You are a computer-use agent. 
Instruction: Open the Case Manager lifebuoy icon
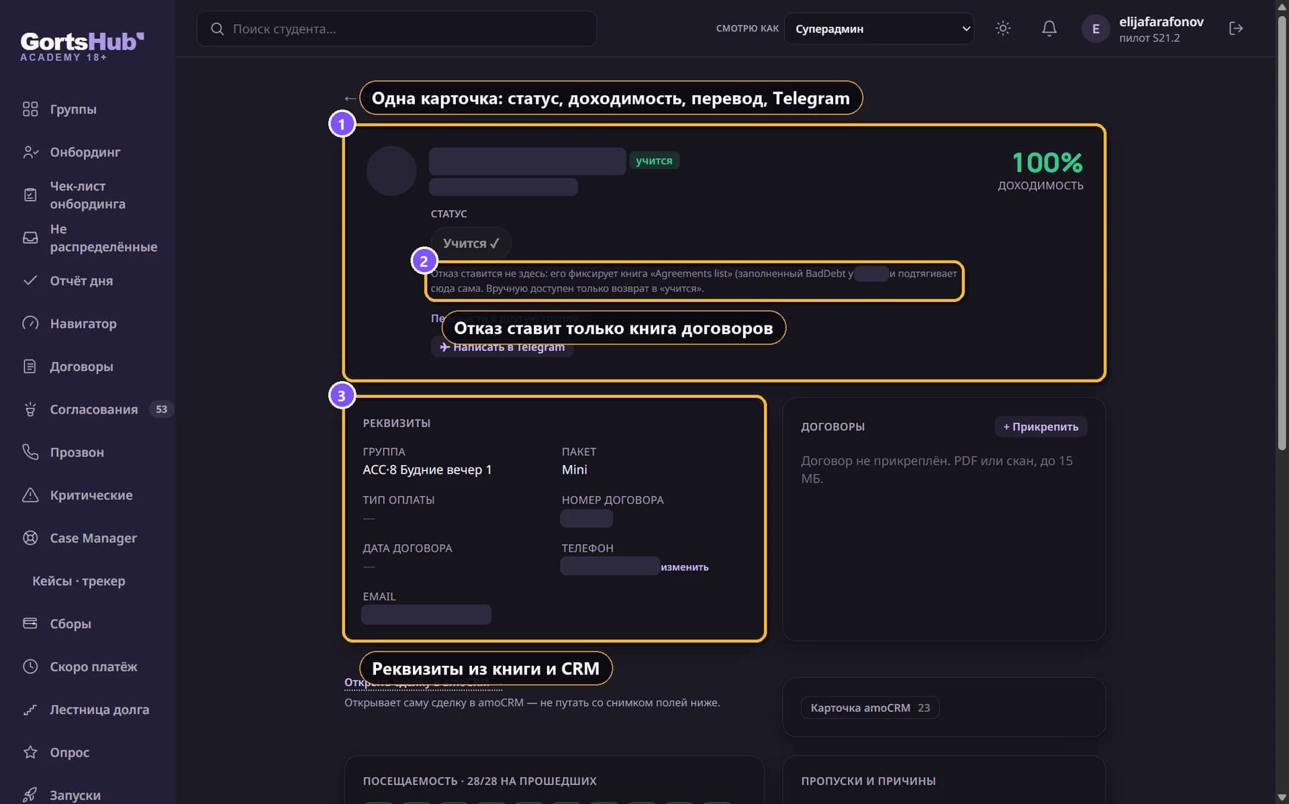point(30,538)
